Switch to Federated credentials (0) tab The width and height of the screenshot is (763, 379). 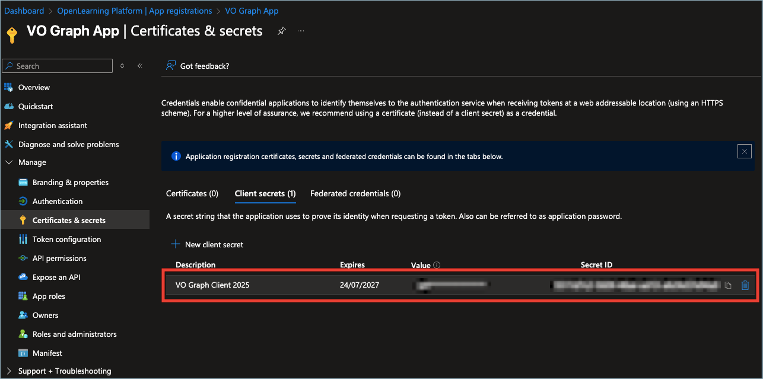[355, 193]
